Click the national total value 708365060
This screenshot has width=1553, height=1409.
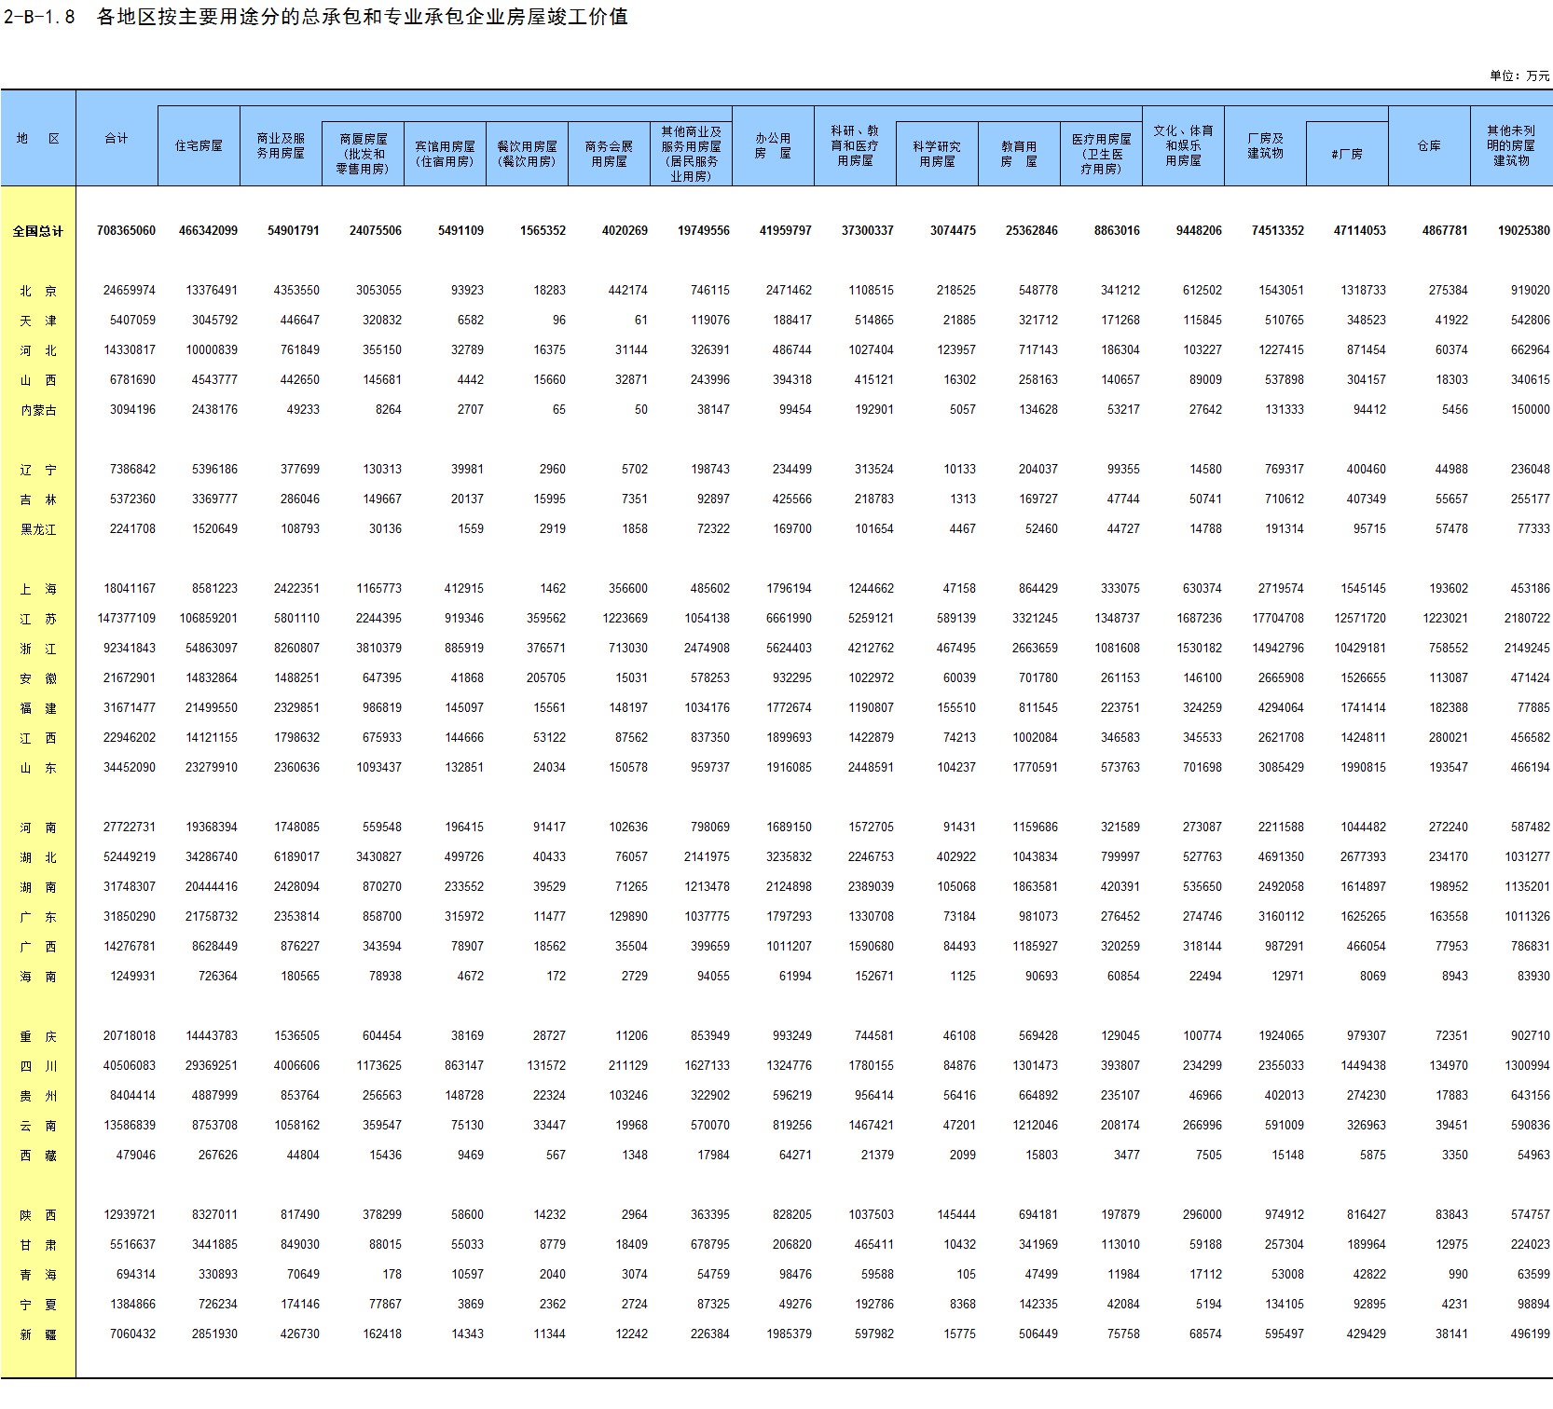pos(126,231)
